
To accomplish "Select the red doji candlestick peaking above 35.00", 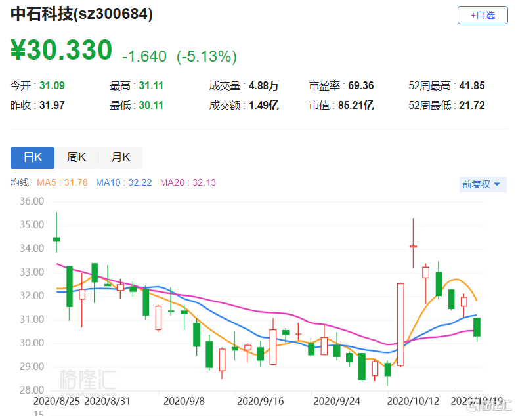I will 414,246.
